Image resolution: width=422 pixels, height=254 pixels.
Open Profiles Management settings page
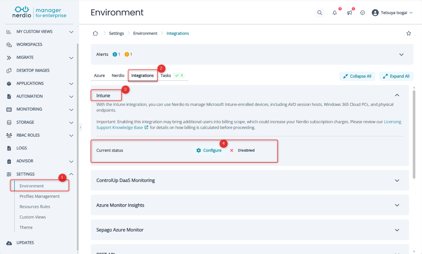pos(39,196)
